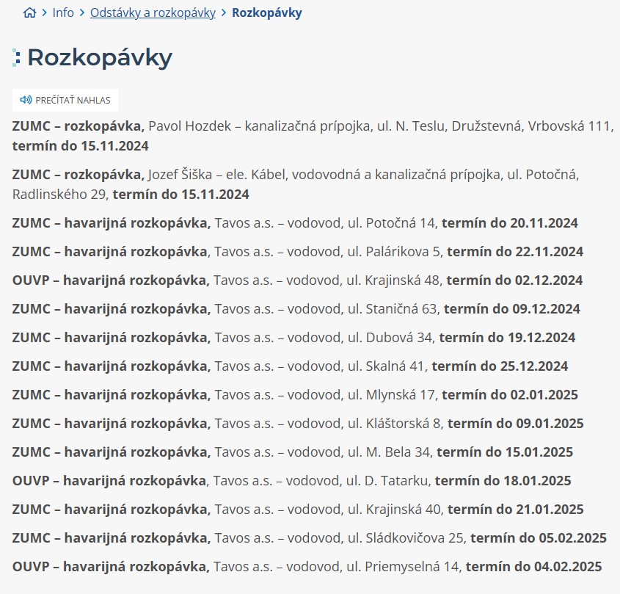Viewport: 620px width, 594px height.
Task: Select the current Rozkopávky breadcrumb item
Action: pos(266,12)
